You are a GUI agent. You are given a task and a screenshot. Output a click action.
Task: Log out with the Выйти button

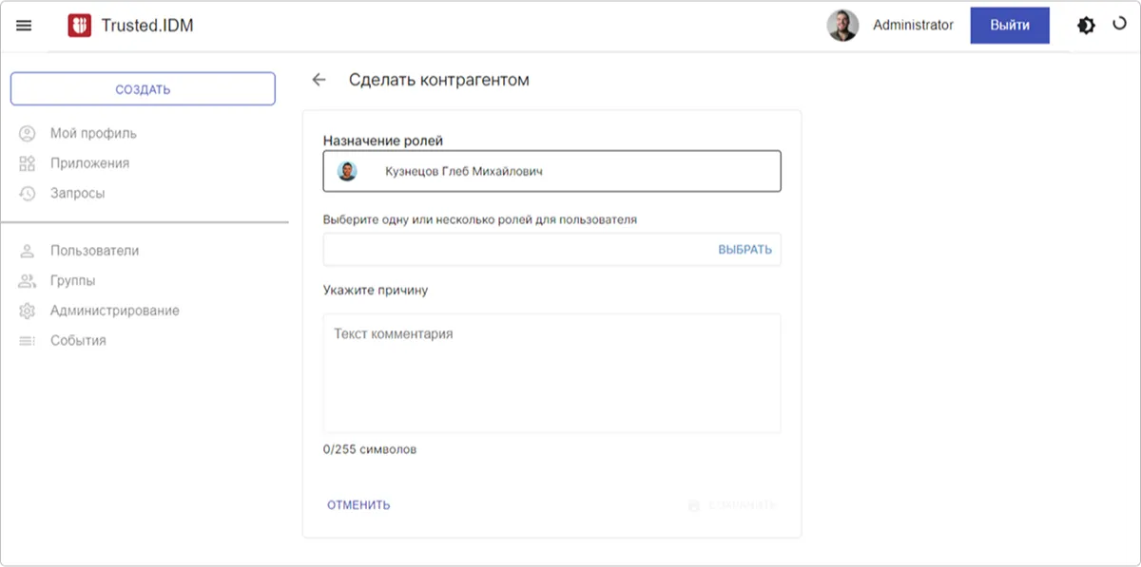pyautogui.click(x=1009, y=26)
